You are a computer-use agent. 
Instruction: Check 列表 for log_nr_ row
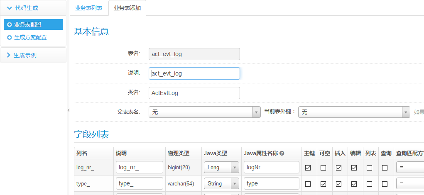(369, 168)
